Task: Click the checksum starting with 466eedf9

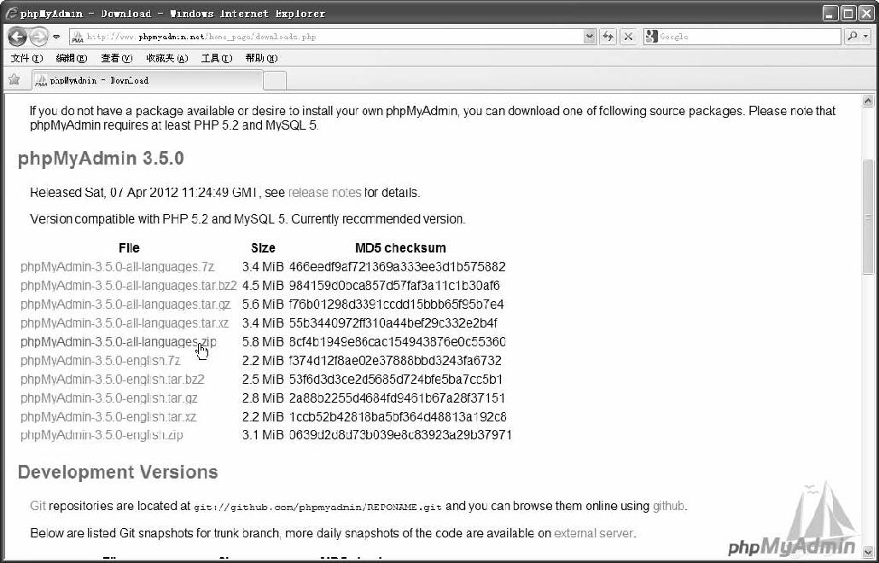Action: coord(398,267)
